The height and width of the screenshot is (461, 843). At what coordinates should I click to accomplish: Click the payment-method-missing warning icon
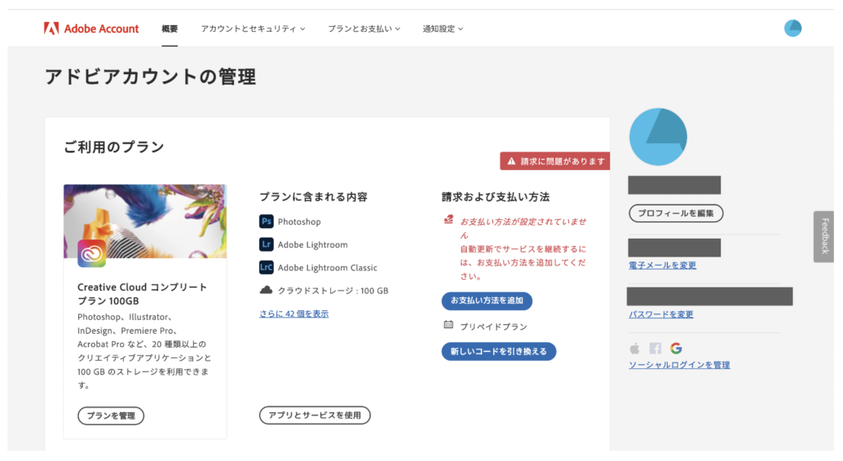click(448, 219)
